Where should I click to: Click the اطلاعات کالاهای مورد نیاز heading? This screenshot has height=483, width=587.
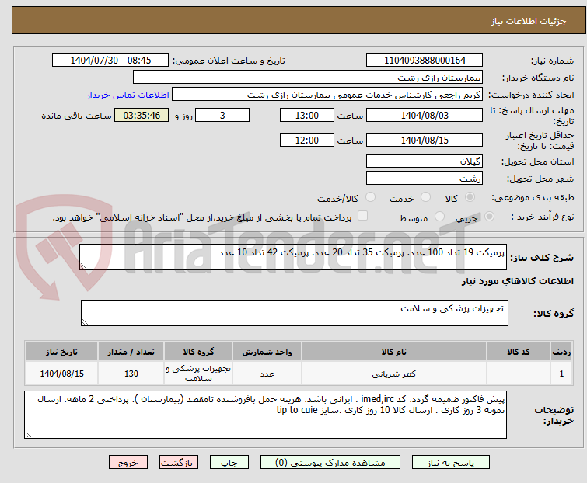click(517, 281)
